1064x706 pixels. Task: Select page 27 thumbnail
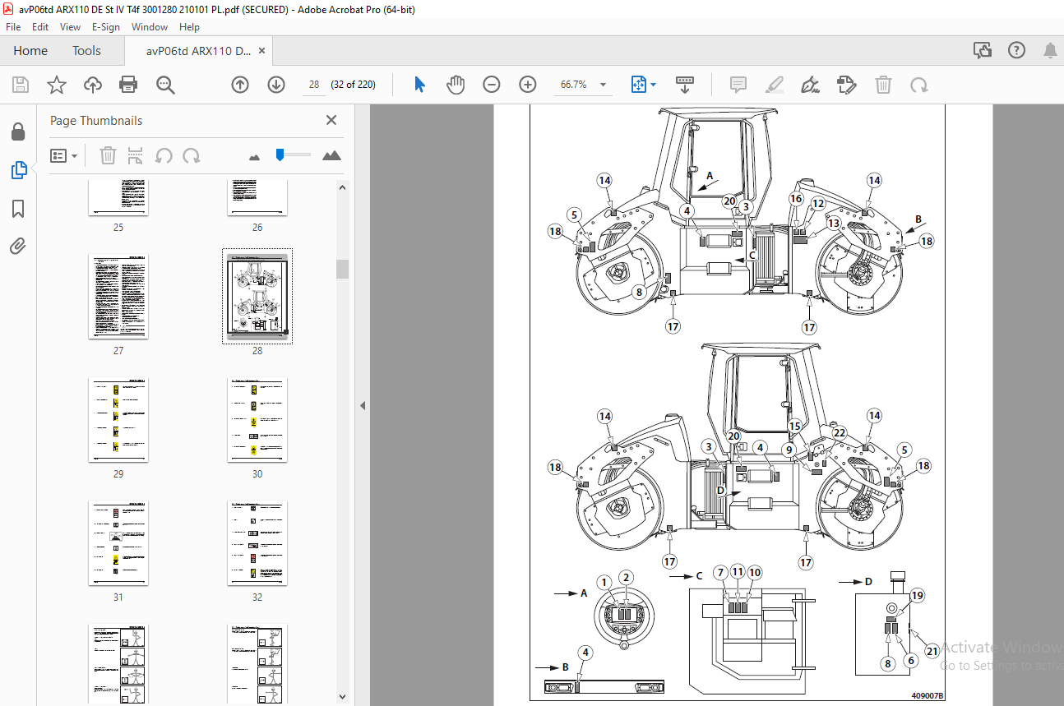[x=118, y=296]
